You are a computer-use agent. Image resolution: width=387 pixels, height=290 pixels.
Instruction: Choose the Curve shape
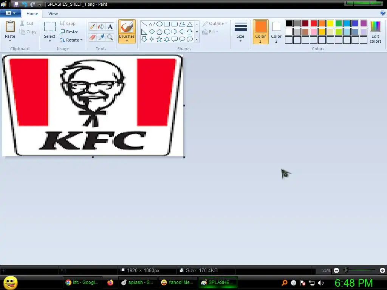point(152,24)
